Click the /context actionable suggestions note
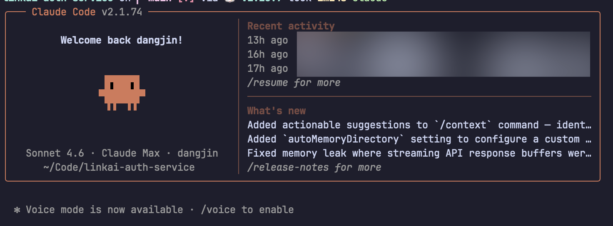The image size is (613, 226). [419, 125]
